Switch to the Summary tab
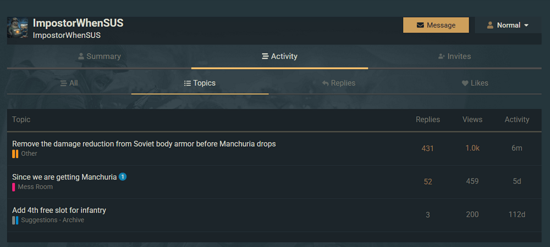This screenshot has height=247, width=550. coord(100,57)
